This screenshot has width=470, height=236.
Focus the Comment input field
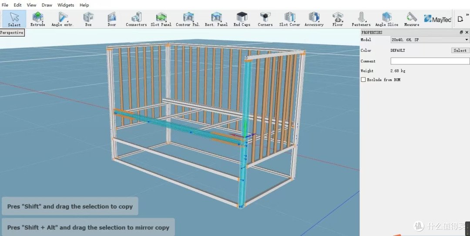click(430, 61)
